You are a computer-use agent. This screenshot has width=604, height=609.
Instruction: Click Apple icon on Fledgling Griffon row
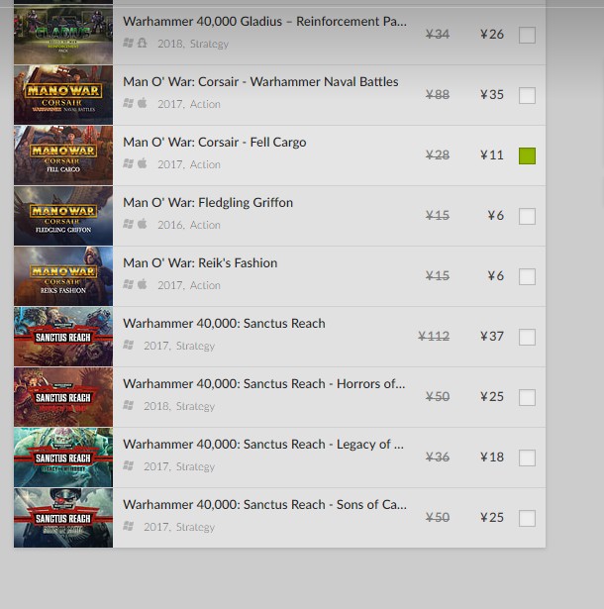pyautogui.click(x=143, y=224)
